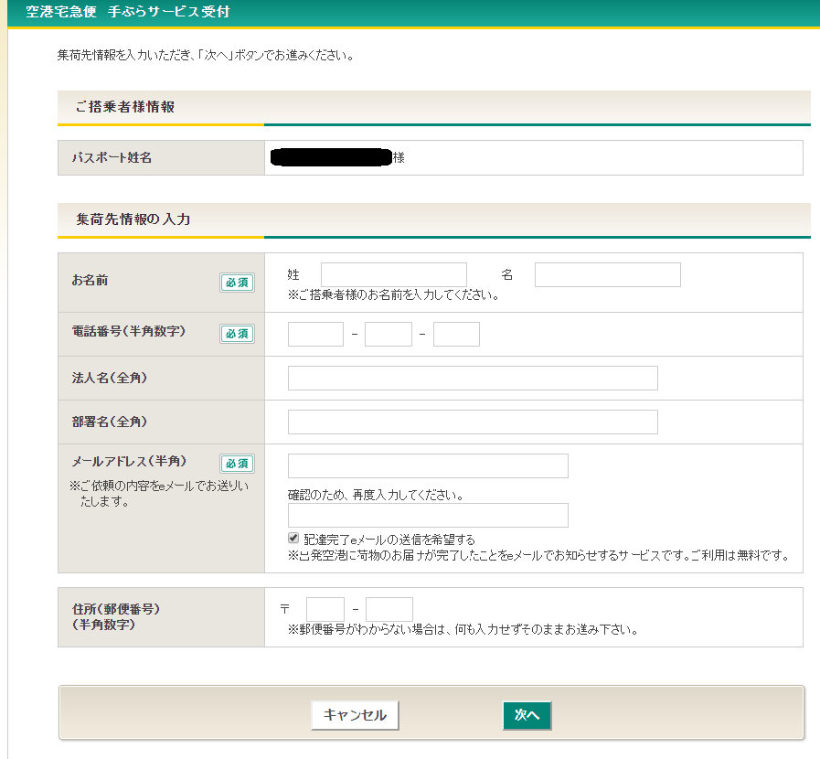Click the 確認のため、再度入力してください text

pos(376,495)
